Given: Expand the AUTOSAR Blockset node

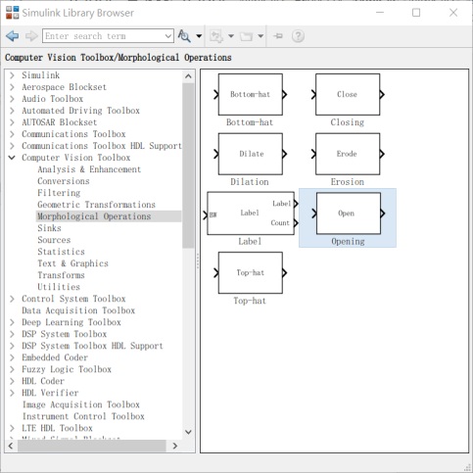Looking at the screenshot, I should [x=12, y=122].
